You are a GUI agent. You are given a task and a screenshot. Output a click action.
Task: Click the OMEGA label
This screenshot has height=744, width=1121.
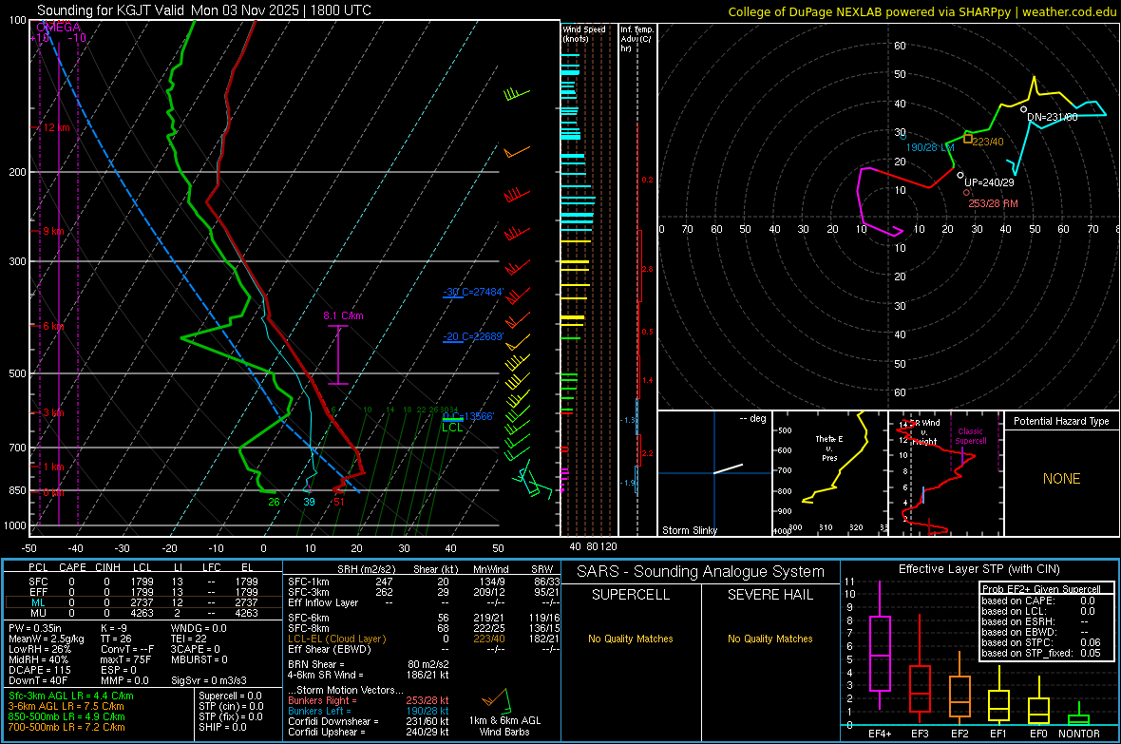(x=58, y=28)
